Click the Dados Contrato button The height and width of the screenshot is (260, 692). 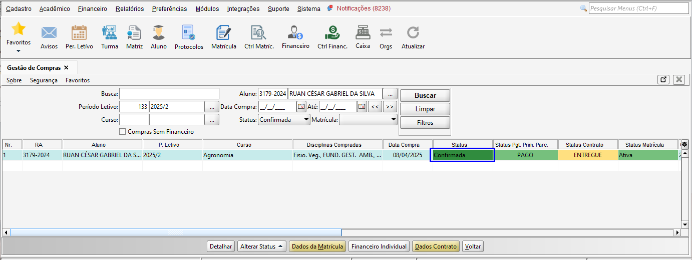coord(436,247)
